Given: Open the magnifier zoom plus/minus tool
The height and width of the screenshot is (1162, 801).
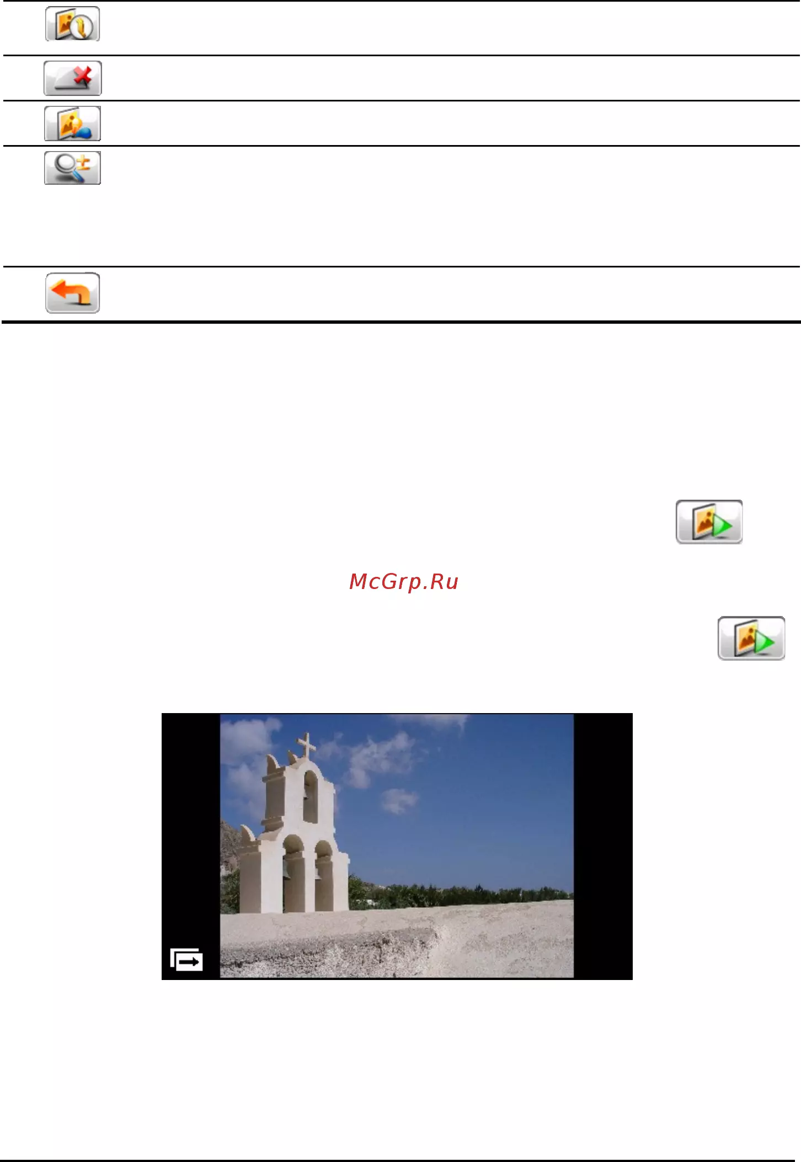Looking at the screenshot, I should (x=72, y=168).
